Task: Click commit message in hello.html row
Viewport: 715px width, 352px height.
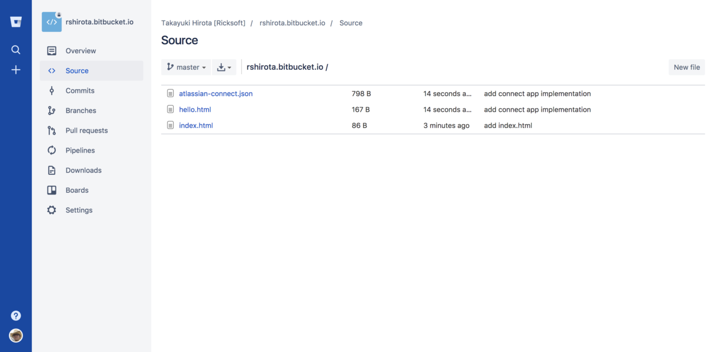Action: click(x=537, y=110)
